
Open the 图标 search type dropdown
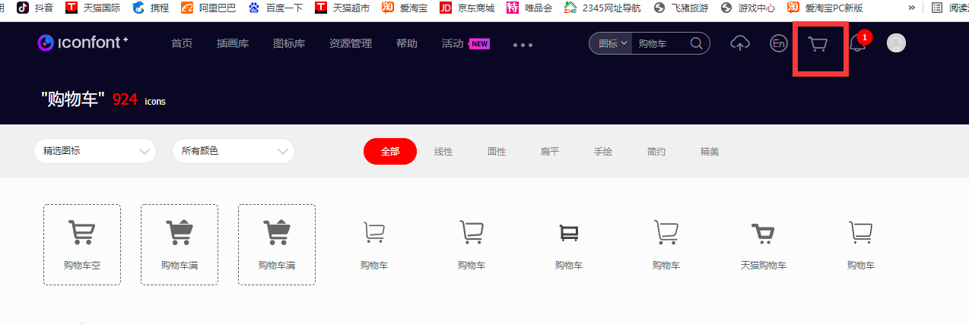[611, 43]
